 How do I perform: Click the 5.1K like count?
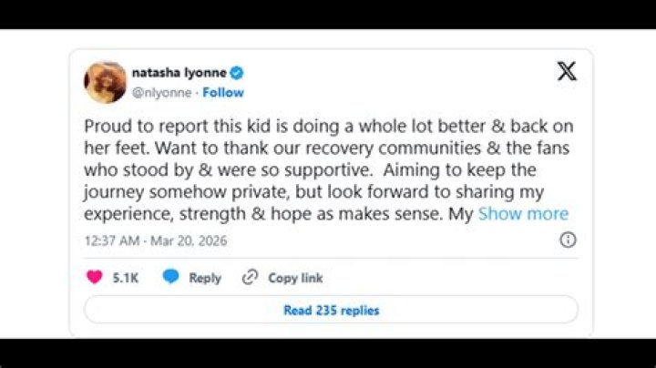(125, 278)
